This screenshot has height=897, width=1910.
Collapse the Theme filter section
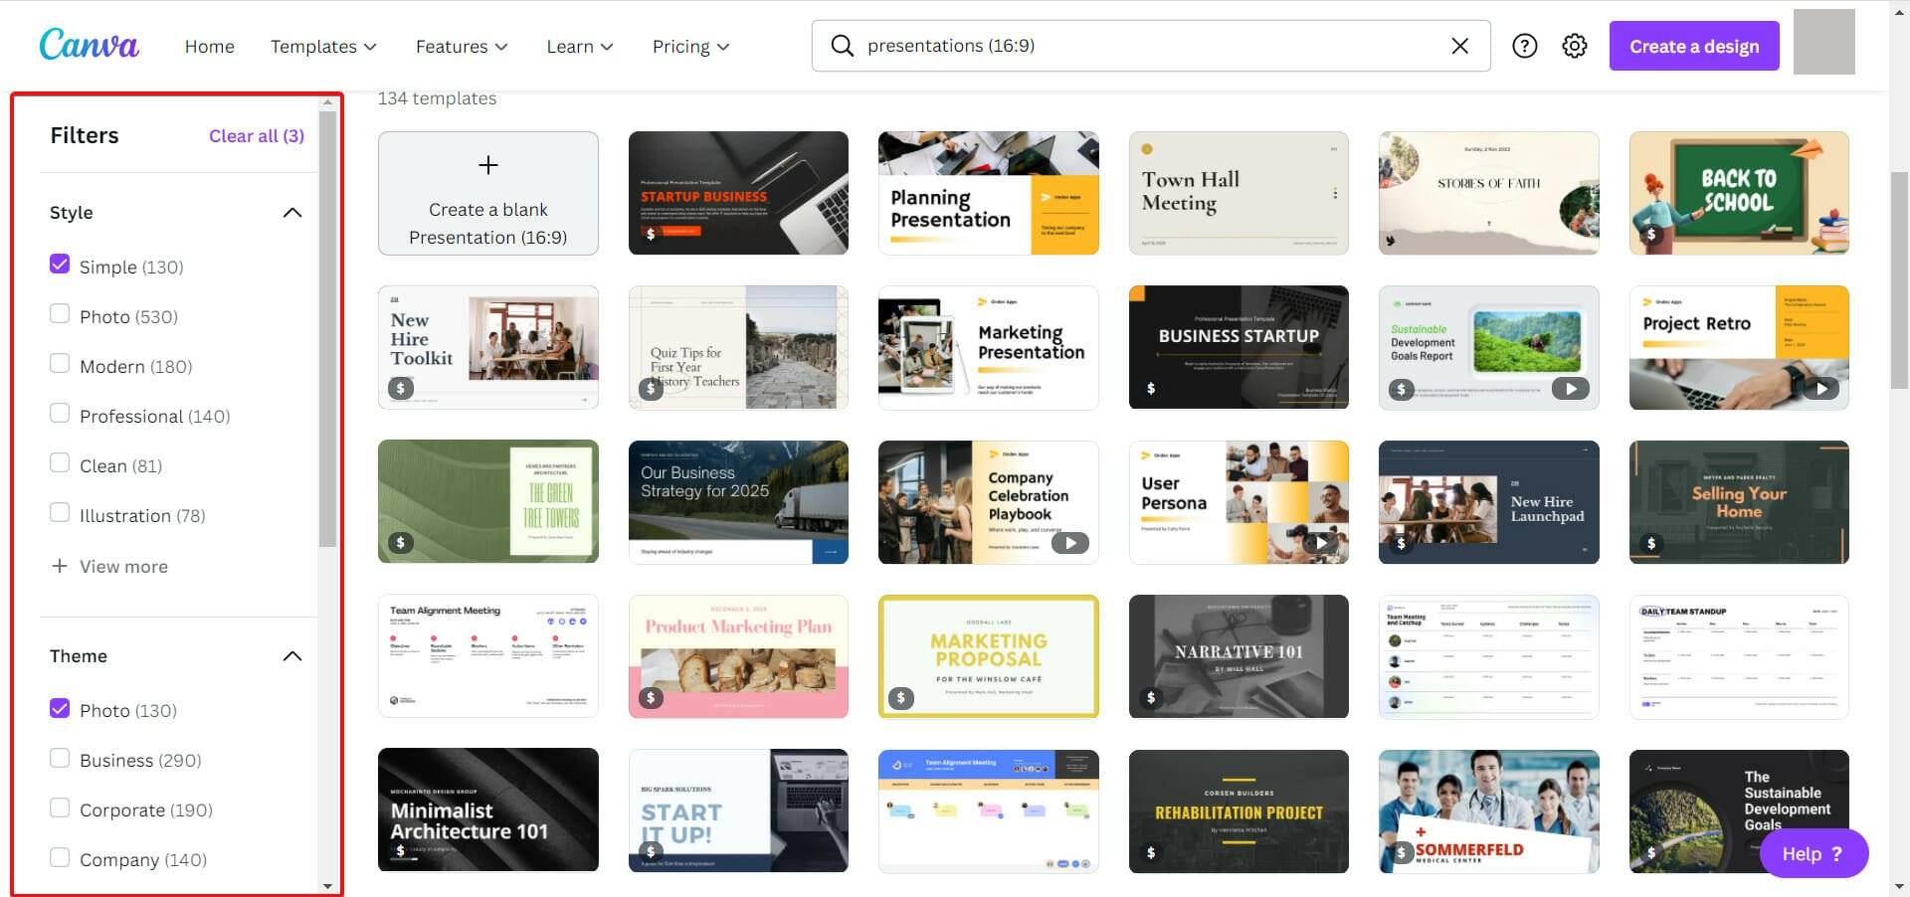tap(292, 656)
